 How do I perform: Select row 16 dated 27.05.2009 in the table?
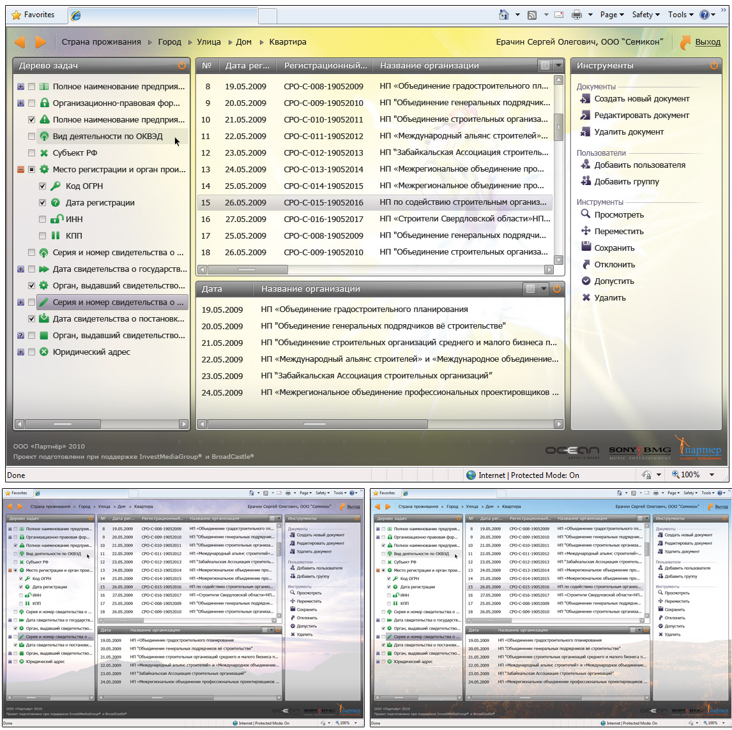click(x=374, y=219)
